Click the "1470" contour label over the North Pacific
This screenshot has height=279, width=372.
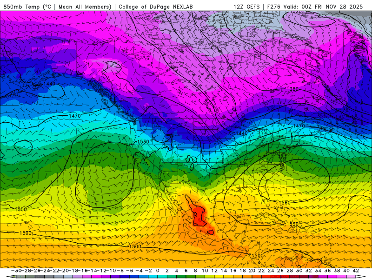coord(75,116)
